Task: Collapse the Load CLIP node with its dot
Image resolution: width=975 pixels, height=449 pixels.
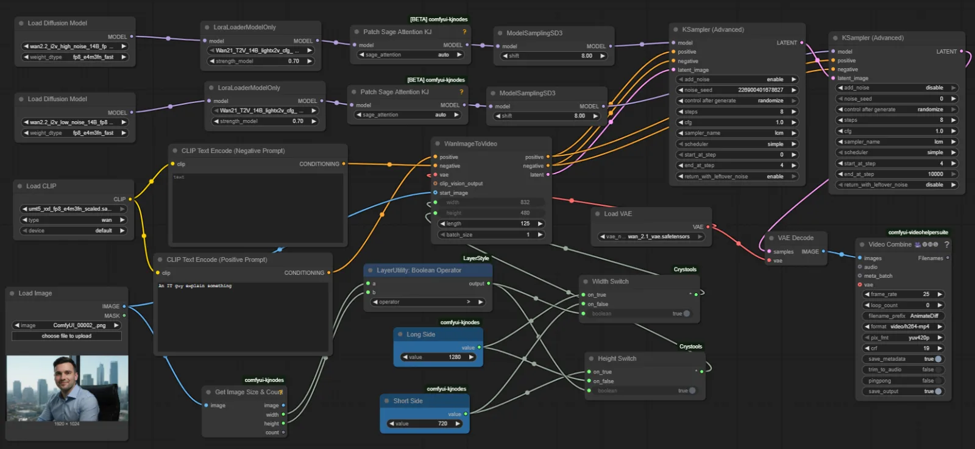Action: 20,186
